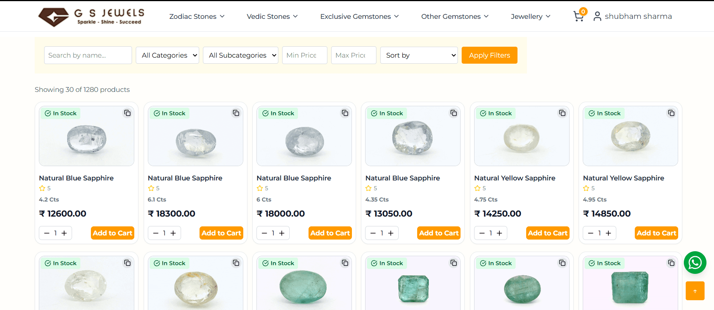714x310 pixels.
Task: Open the shopping cart icon
Action: 579,16
